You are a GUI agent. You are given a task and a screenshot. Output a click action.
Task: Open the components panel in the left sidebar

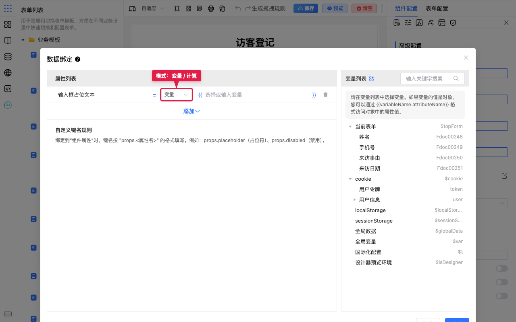tap(8, 25)
